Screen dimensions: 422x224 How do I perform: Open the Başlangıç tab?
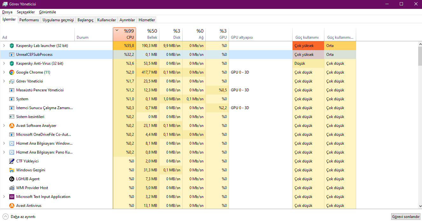[x=86, y=20]
